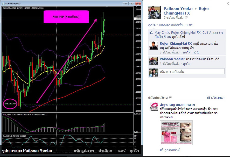Close the EURUSDm,M15 chart window
The image size is (230, 157).
[x=138, y=4]
